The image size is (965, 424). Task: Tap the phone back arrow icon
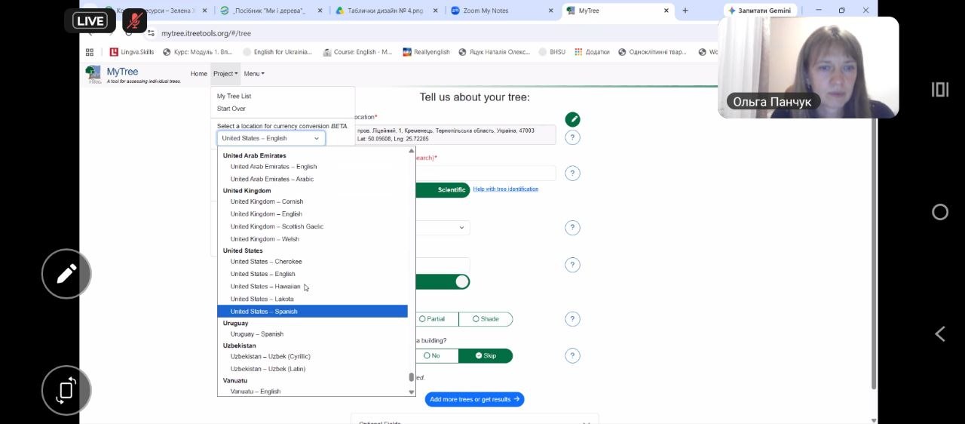pos(940,334)
